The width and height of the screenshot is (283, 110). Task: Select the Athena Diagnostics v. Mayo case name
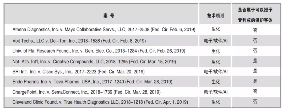coord(104,30)
